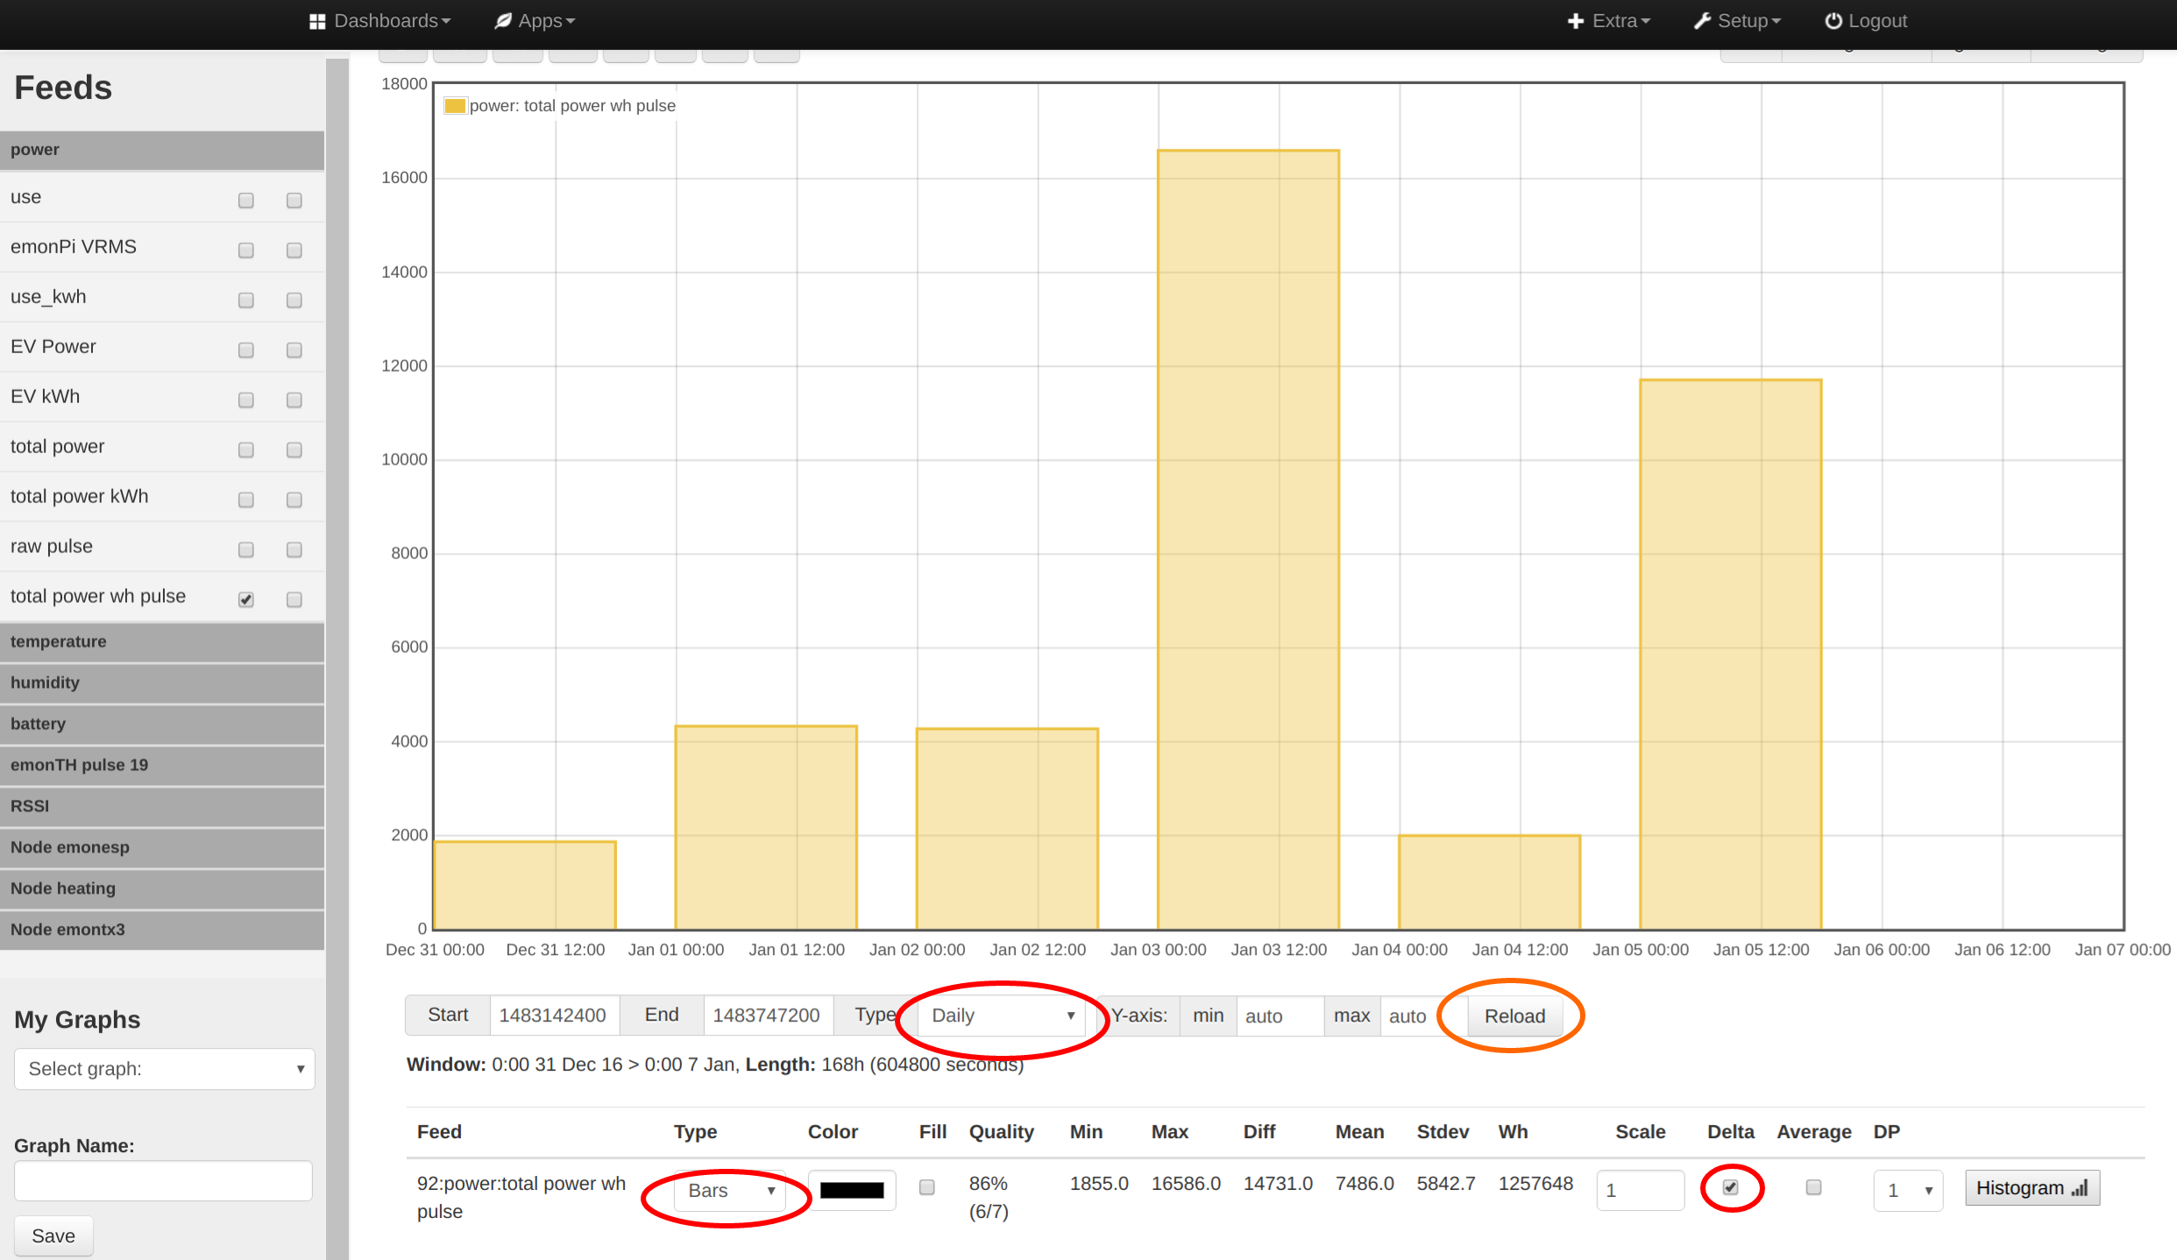
Task: Click the Feeds heading
Action: 63,88
